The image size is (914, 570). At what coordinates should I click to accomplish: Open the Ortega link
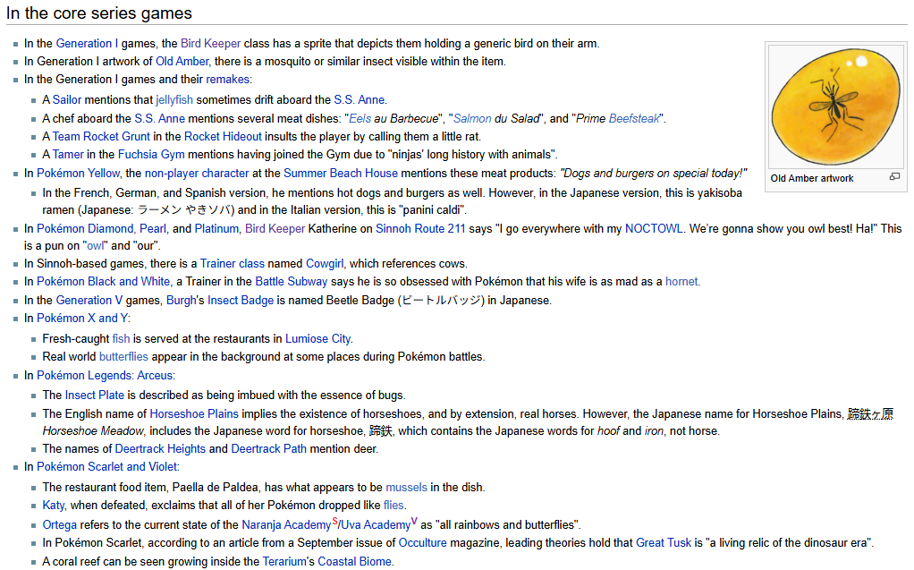59,525
